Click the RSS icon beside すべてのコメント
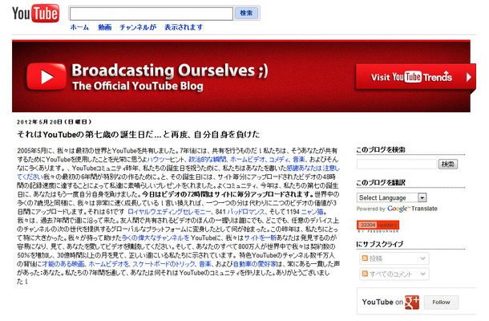Screen dimensions: 489x321 tap(365, 274)
